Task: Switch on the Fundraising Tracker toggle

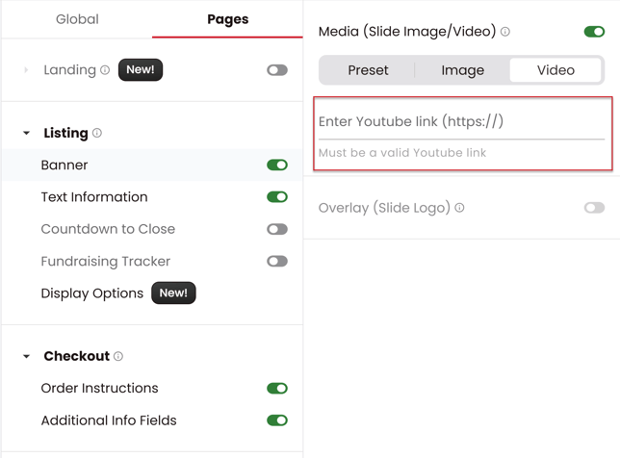Action: click(277, 261)
